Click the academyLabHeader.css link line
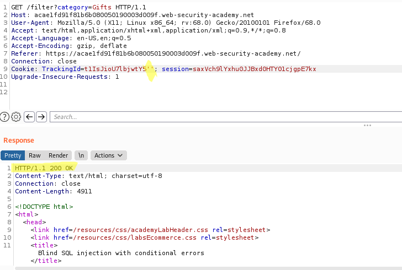402x270 pixels. [150, 230]
